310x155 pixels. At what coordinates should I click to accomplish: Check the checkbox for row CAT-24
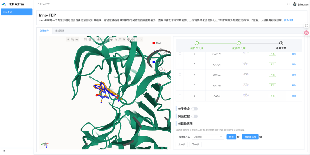pos(180,64)
